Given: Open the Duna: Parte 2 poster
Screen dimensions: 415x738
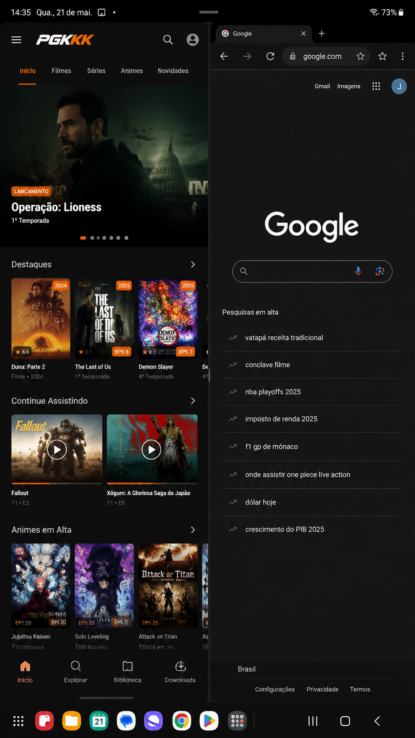Looking at the screenshot, I should (x=41, y=318).
